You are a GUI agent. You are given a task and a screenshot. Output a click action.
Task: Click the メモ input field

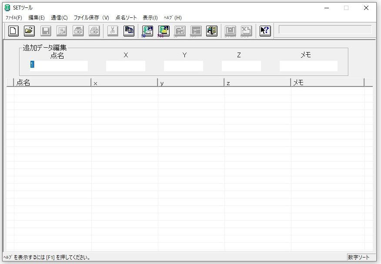[x=308, y=66]
